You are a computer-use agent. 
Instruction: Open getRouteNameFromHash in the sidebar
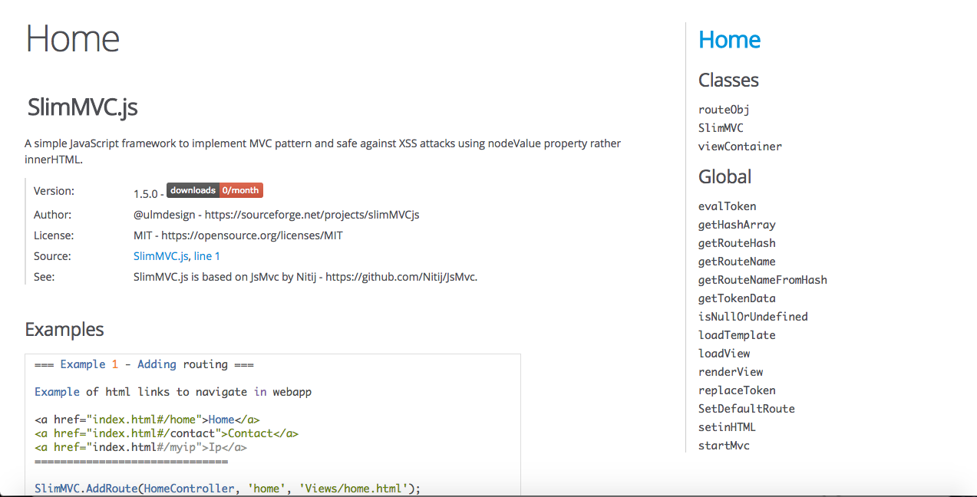[762, 279]
